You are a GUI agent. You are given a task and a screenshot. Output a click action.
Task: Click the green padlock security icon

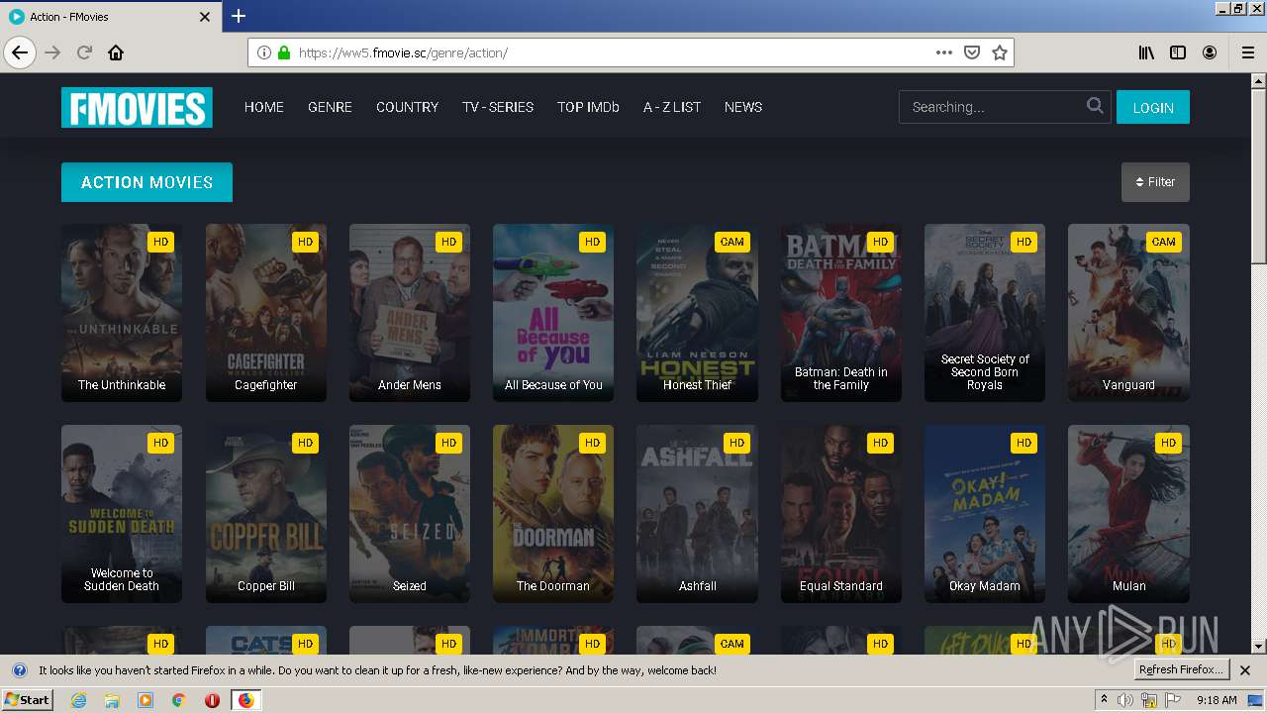click(x=284, y=52)
